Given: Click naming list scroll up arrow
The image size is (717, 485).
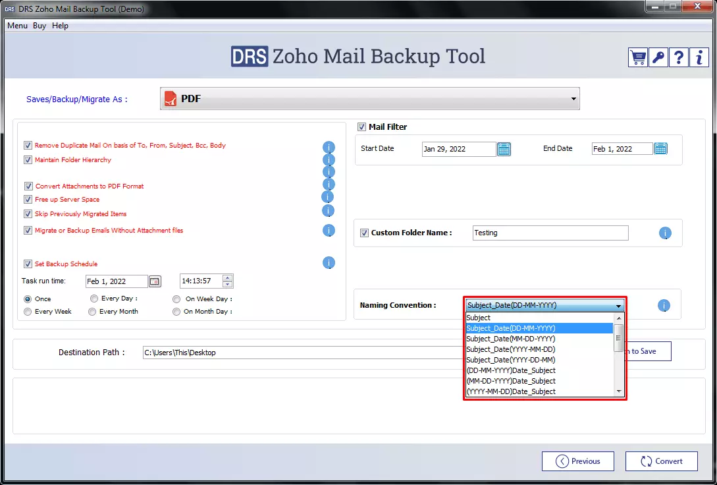Looking at the screenshot, I should click(x=619, y=318).
